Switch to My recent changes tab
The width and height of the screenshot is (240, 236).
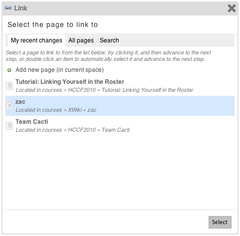pyautogui.click(x=36, y=40)
